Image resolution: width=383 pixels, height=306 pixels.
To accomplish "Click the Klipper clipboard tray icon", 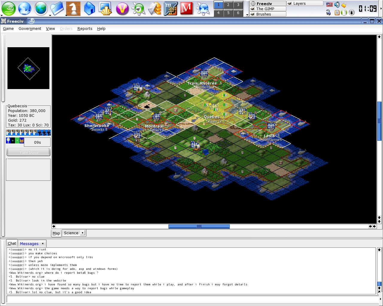I will 337,13.
